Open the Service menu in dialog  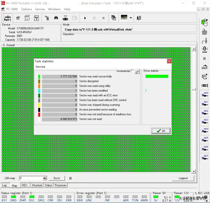40,67
